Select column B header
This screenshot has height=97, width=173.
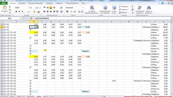point(34,22)
